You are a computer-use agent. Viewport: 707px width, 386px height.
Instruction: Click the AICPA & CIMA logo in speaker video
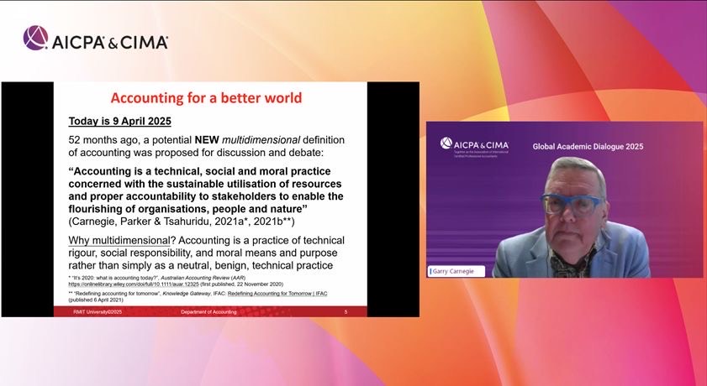474,146
